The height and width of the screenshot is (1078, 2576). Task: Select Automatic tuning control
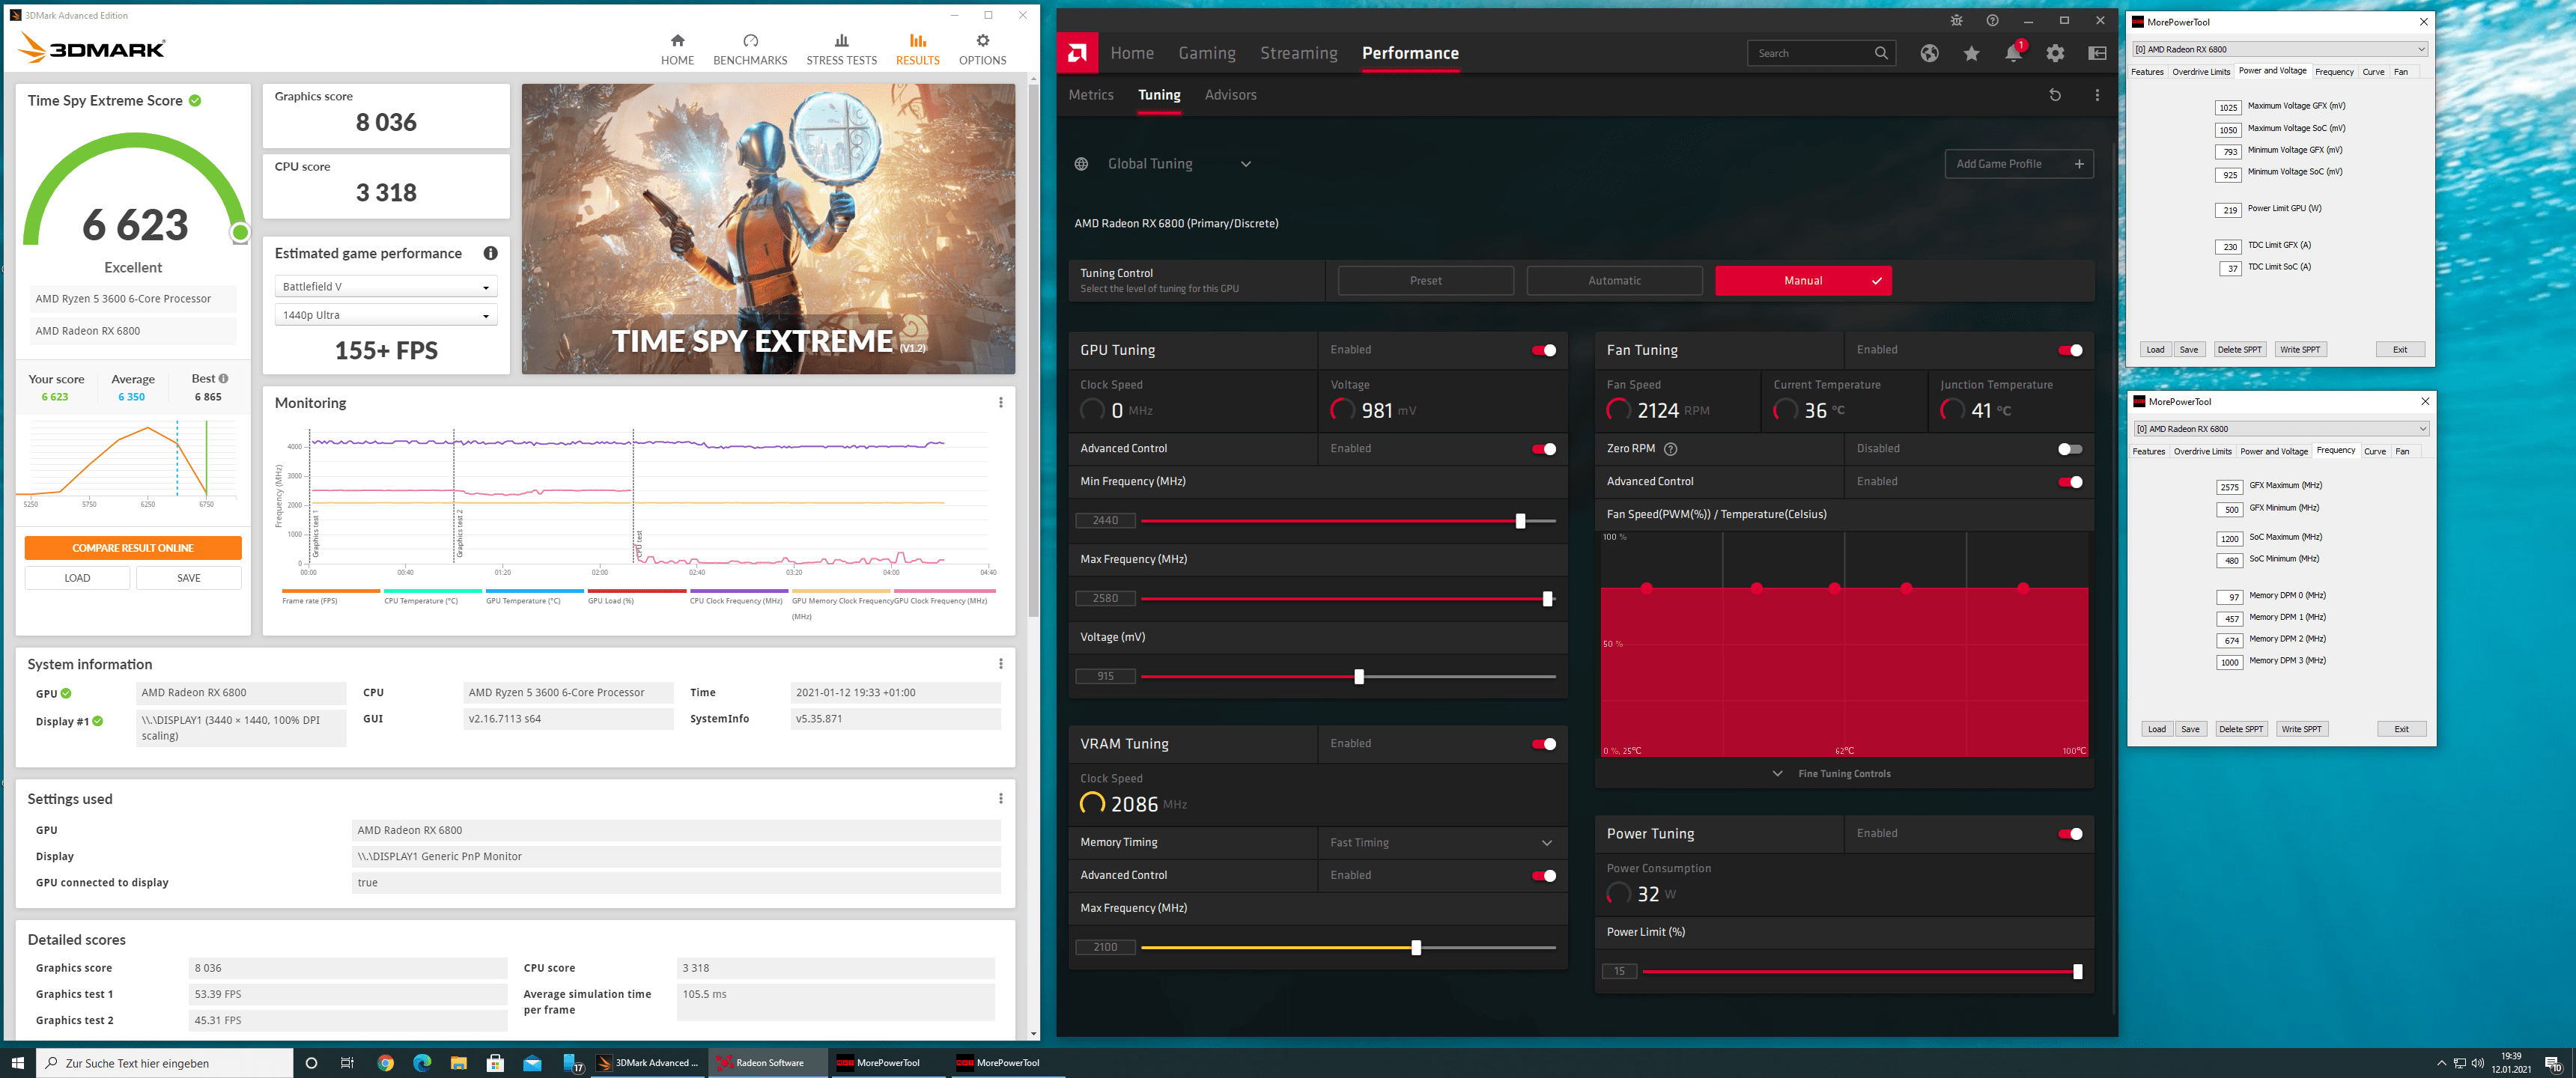(x=1614, y=281)
